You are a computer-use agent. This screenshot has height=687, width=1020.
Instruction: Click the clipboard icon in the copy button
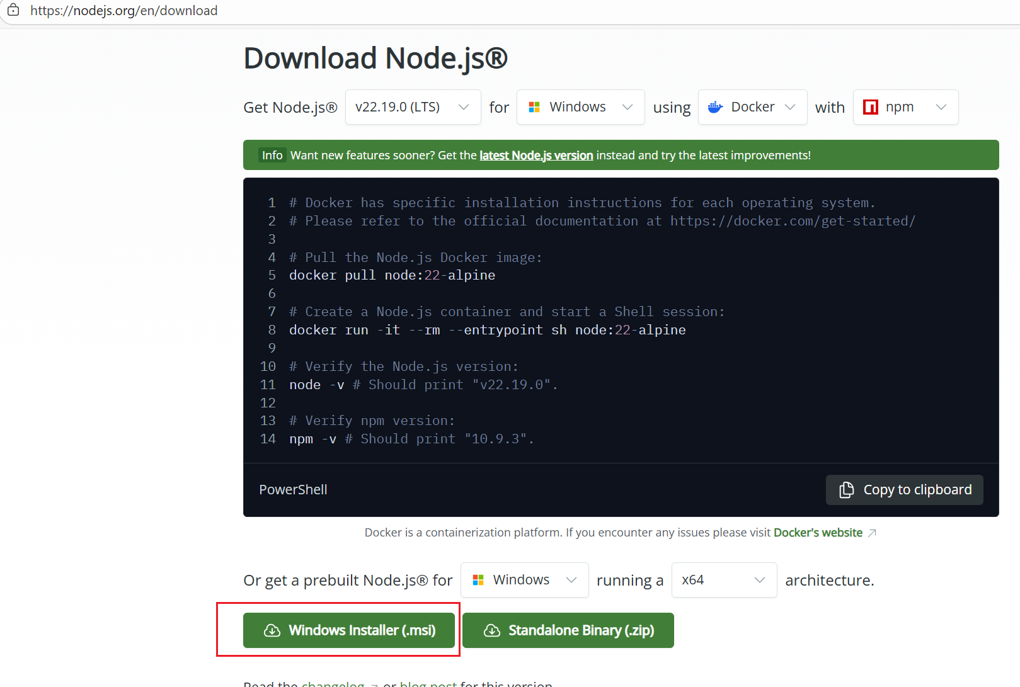[x=847, y=490]
